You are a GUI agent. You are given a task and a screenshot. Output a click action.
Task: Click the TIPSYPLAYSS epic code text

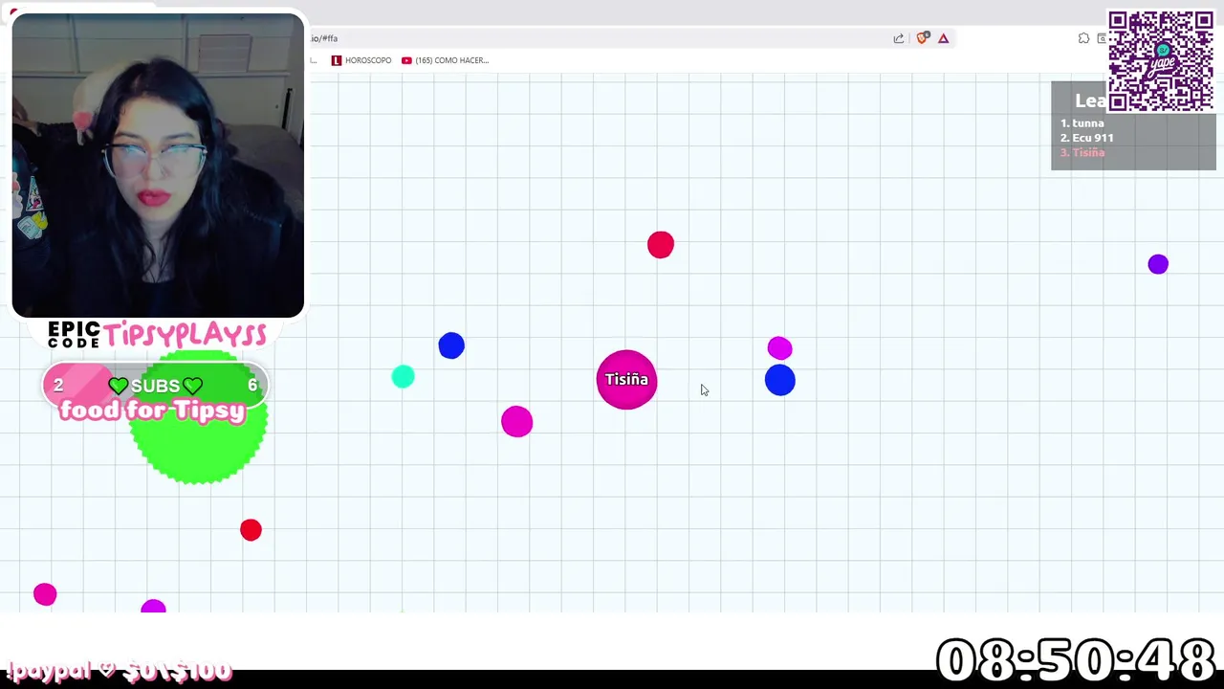click(x=185, y=334)
